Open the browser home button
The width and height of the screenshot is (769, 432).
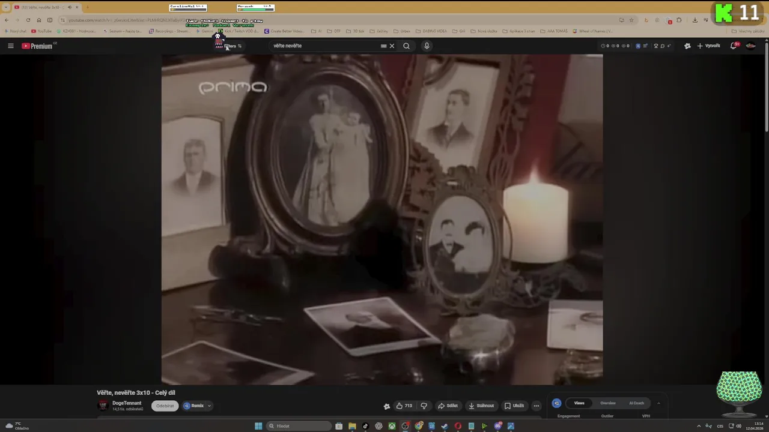click(39, 20)
